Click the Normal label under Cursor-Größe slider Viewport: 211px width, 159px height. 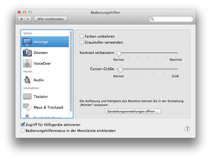point(118,76)
